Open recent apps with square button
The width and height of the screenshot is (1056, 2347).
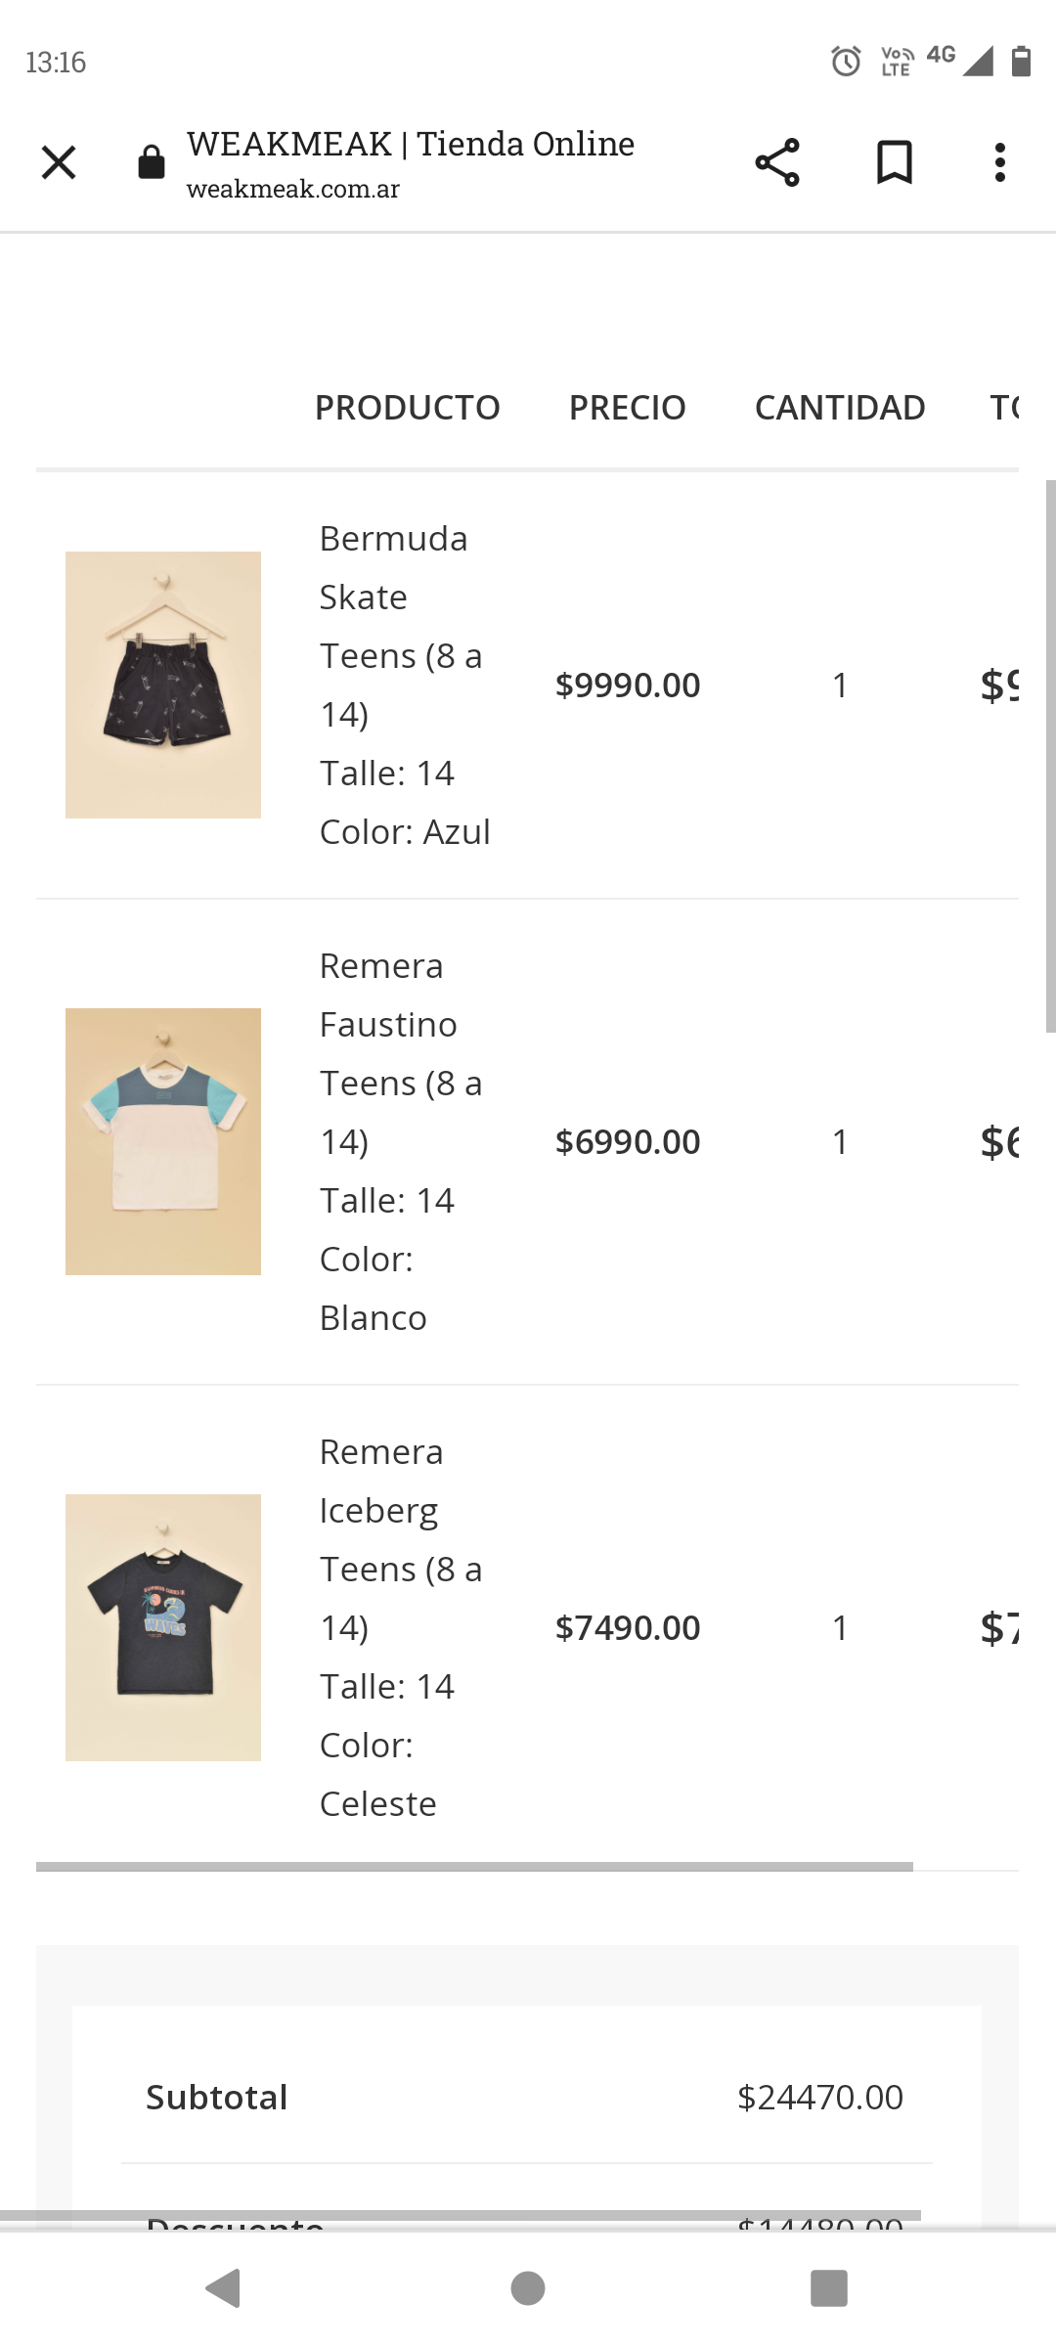point(828,2288)
